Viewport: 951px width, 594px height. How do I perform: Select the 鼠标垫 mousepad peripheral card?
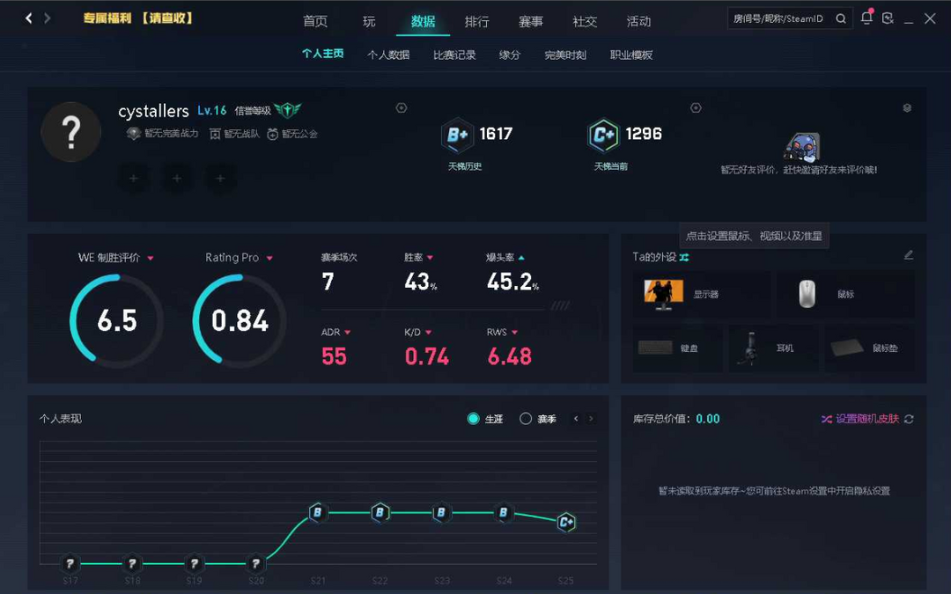tap(870, 348)
